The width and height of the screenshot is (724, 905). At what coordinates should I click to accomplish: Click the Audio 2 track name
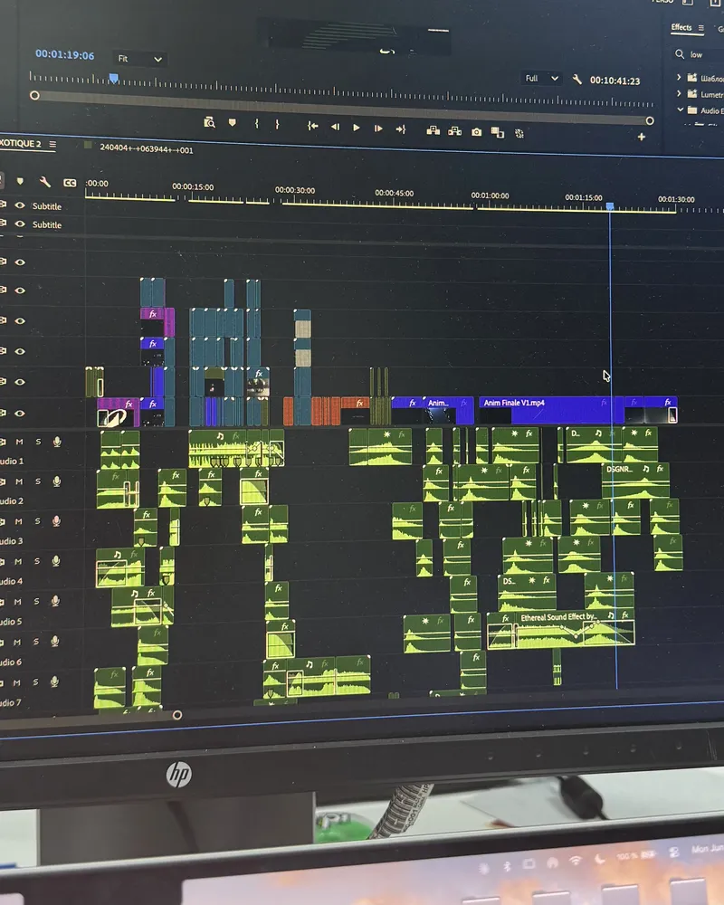click(12, 500)
